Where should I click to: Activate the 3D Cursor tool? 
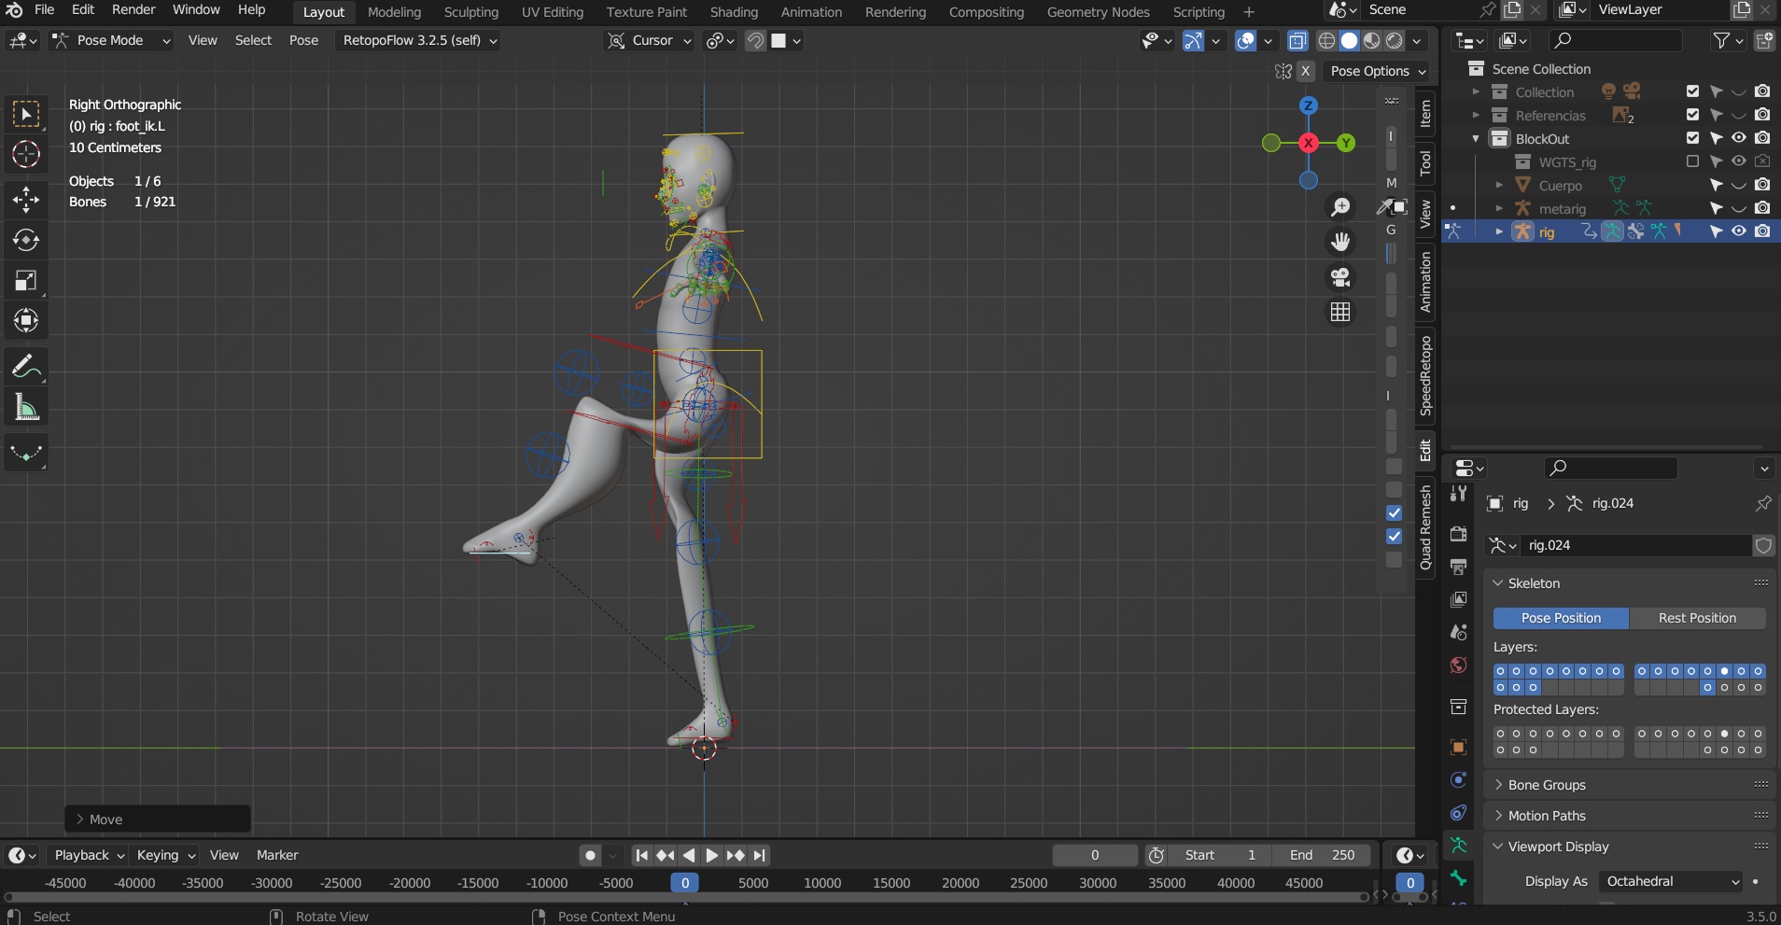pos(26,154)
